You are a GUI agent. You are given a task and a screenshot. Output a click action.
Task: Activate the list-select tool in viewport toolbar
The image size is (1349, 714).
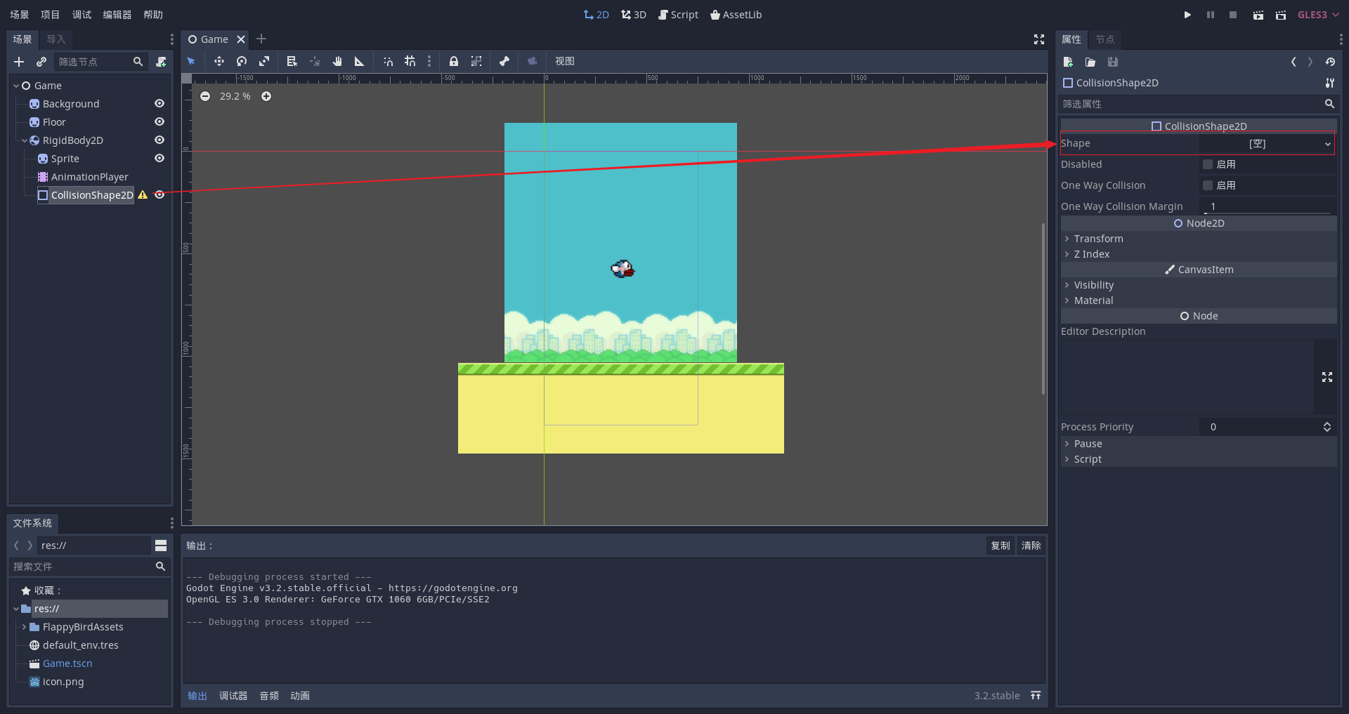292,61
